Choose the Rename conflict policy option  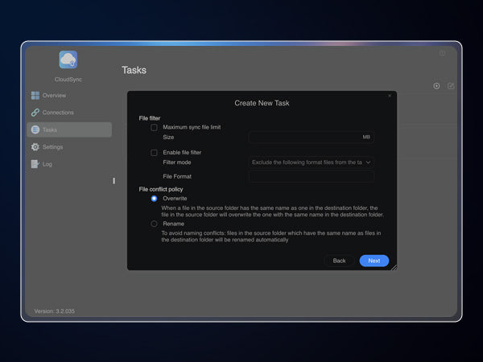[154, 224]
